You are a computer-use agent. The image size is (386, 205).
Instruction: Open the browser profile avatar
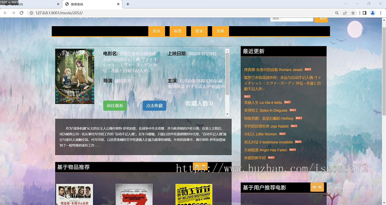(373, 13)
